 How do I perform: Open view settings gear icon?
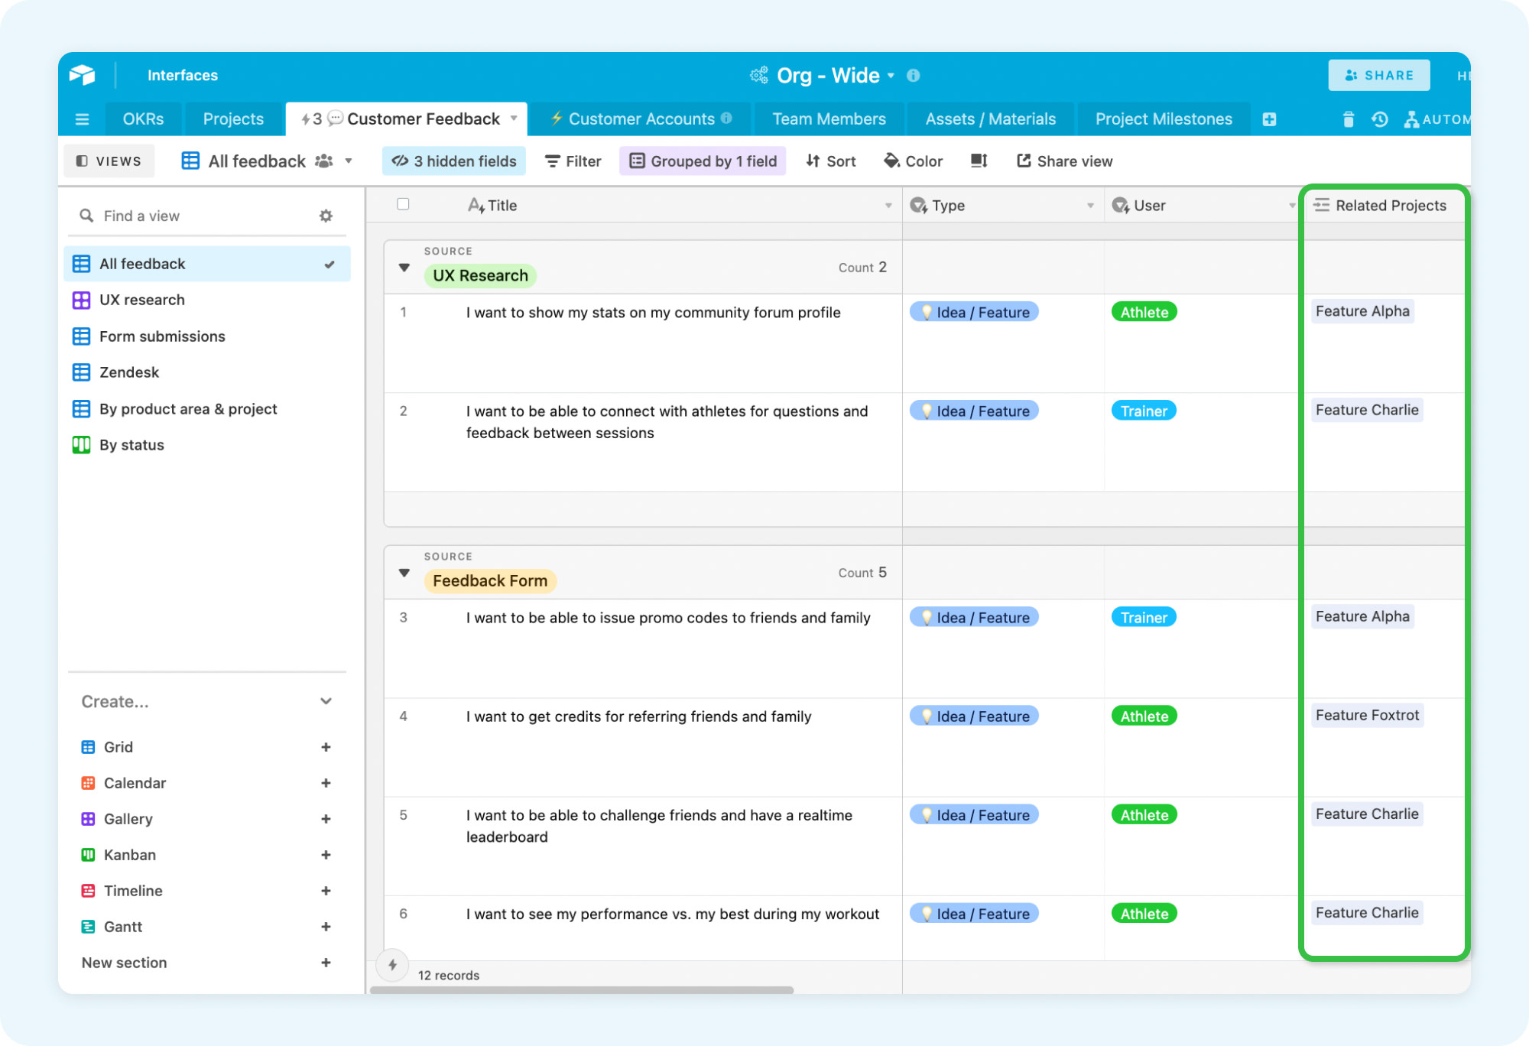coord(326,216)
